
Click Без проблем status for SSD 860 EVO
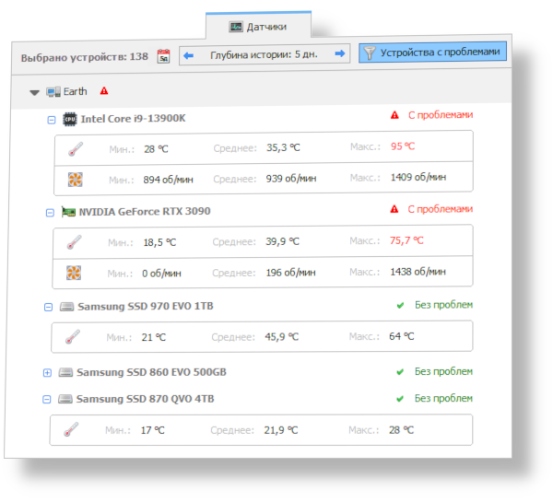[x=443, y=371]
